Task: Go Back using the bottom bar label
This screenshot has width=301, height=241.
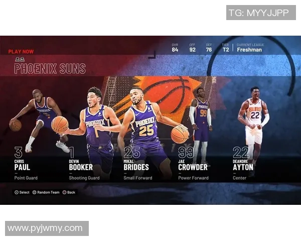Action: [x=71, y=192]
